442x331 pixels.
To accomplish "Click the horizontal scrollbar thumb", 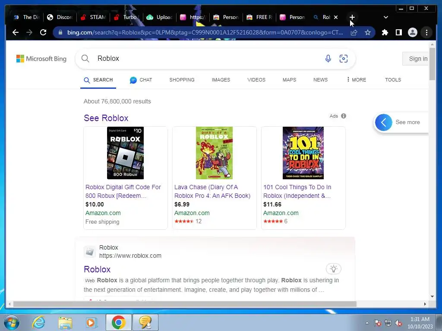I will point(185,304).
